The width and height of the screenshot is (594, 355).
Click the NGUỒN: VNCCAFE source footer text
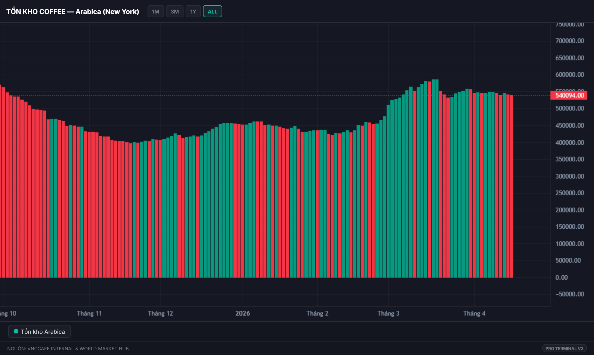point(68,349)
